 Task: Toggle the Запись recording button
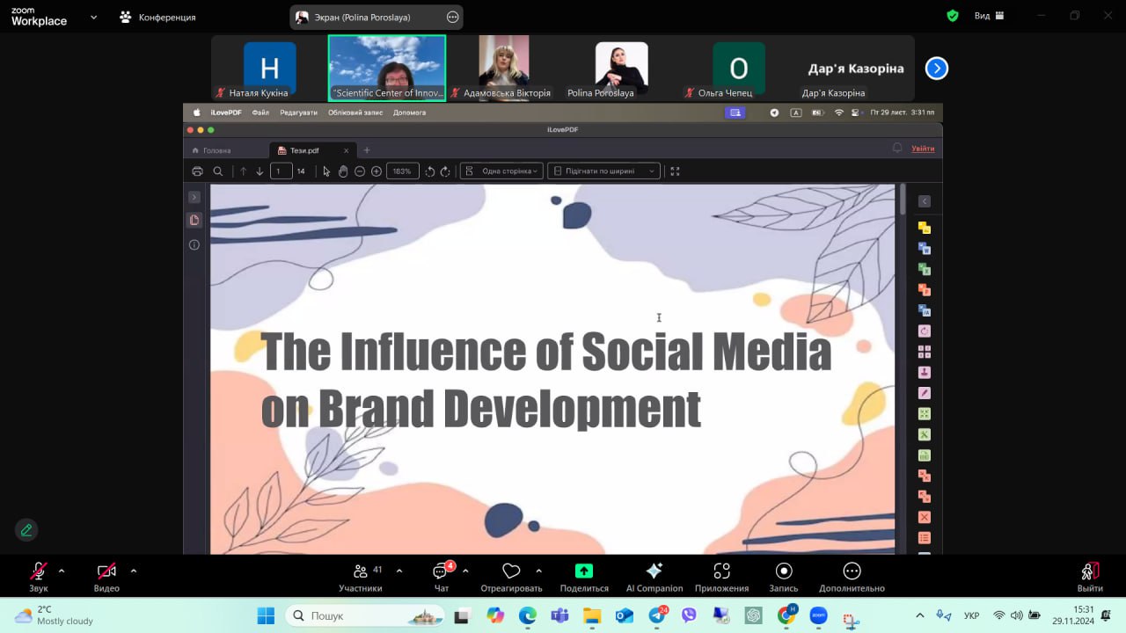click(x=784, y=571)
